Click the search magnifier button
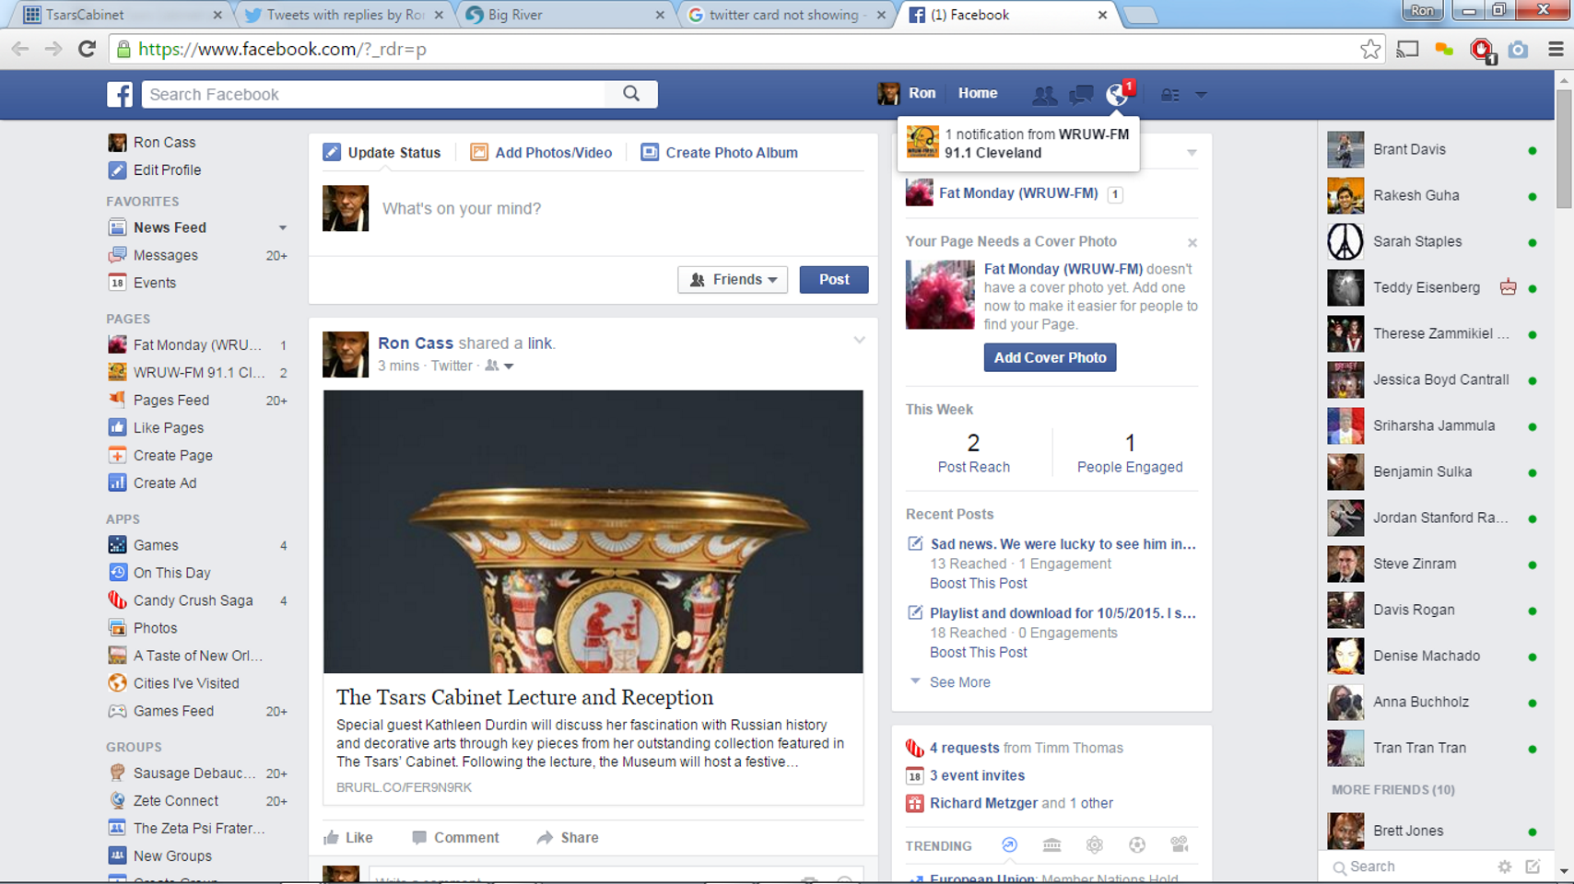The height and width of the screenshot is (884, 1574). pyautogui.click(x=631, y=94)
